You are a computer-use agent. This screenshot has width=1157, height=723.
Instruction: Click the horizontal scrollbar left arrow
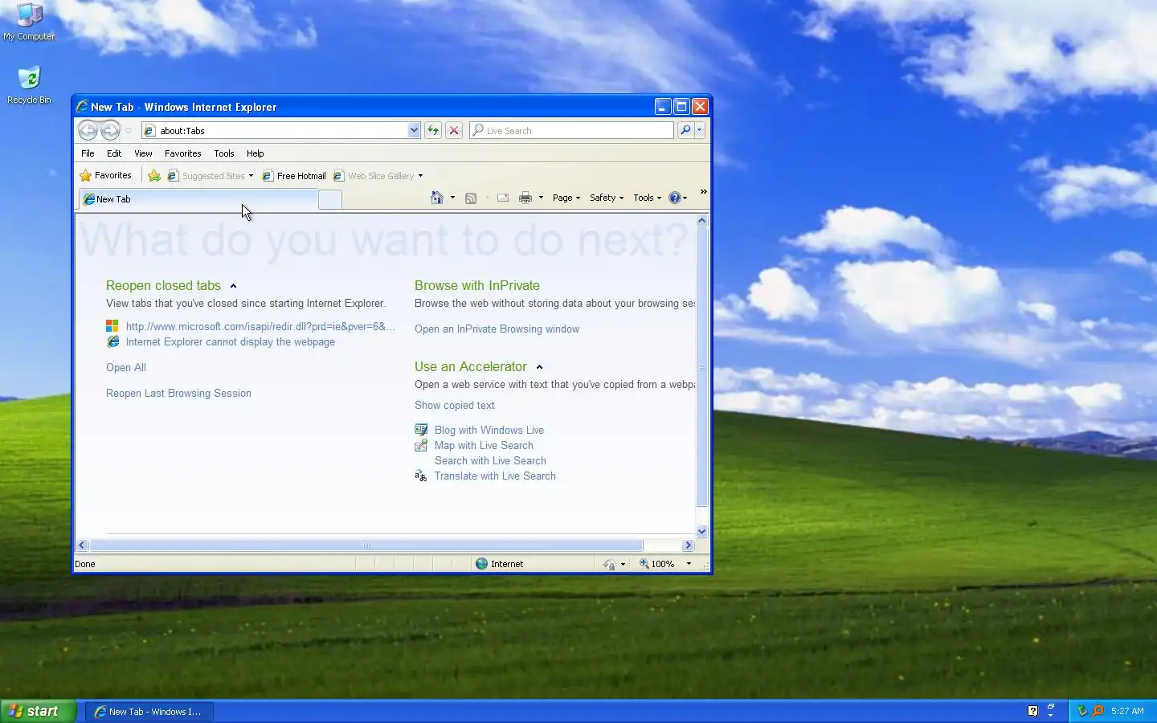tap(82, 545)
